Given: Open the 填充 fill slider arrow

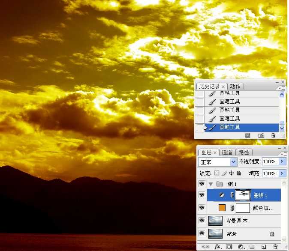Looking at the screenshot, I should point(282,173).
